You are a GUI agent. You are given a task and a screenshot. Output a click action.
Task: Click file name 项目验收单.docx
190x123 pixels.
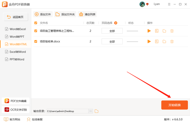pyautogui.click(x=50, y=41)
